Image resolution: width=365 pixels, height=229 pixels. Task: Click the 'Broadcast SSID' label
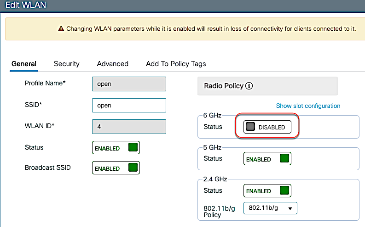click(48, 168)
